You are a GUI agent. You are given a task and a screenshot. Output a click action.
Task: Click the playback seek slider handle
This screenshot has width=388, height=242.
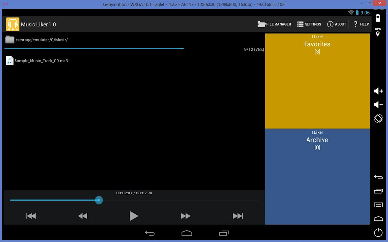pos(99,200)
